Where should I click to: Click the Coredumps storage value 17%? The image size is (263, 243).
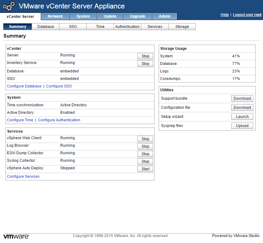[236, 79]
